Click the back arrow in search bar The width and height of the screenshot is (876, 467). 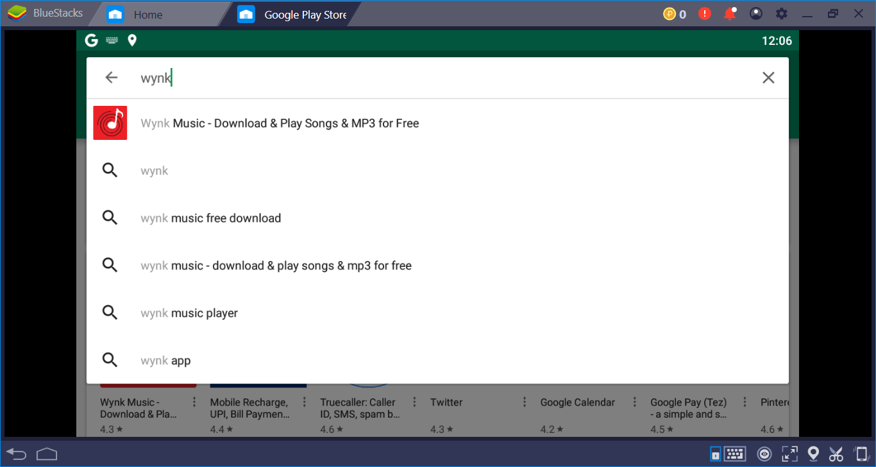112,78
